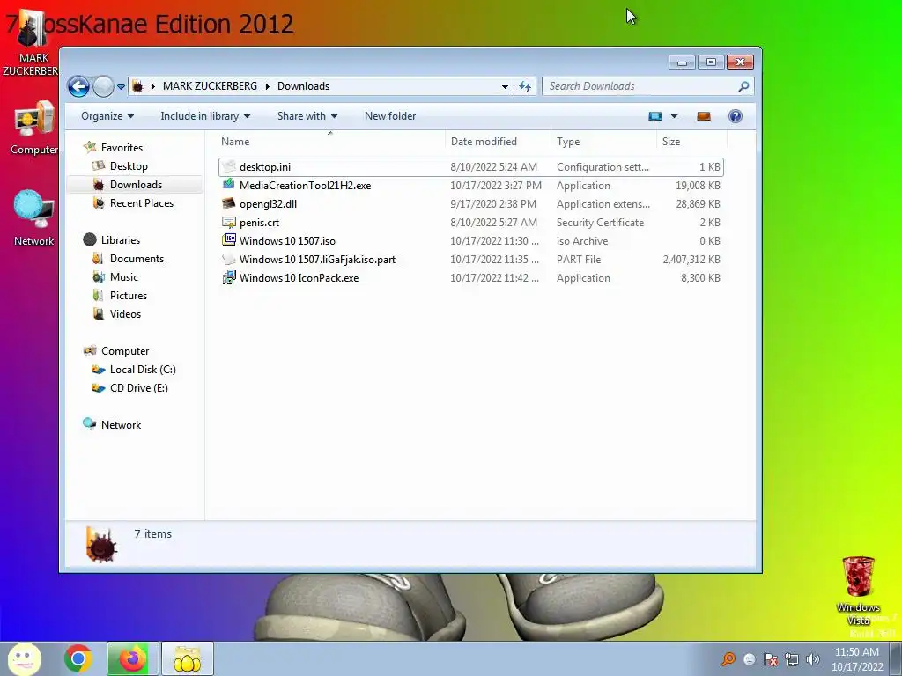Open Desktop under Favorites
The height and width of the screenshot is (676, 902).
129,166
